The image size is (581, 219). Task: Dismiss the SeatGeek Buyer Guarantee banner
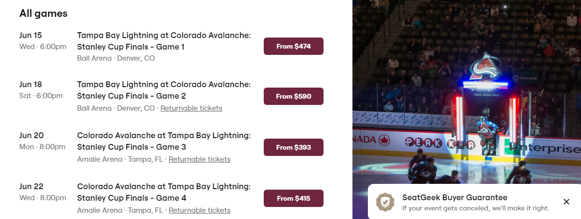pos(567,202)
